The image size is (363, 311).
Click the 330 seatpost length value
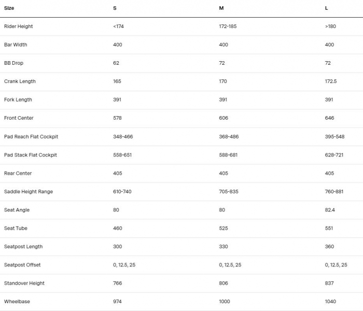[x=224, y=247]
